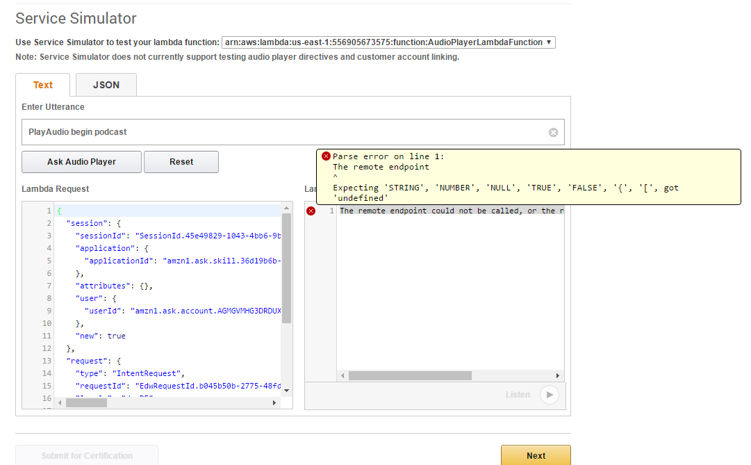Screen dimensions: 751x465
Task: Click the Ask Audio Player button
Action: point(81,162)
